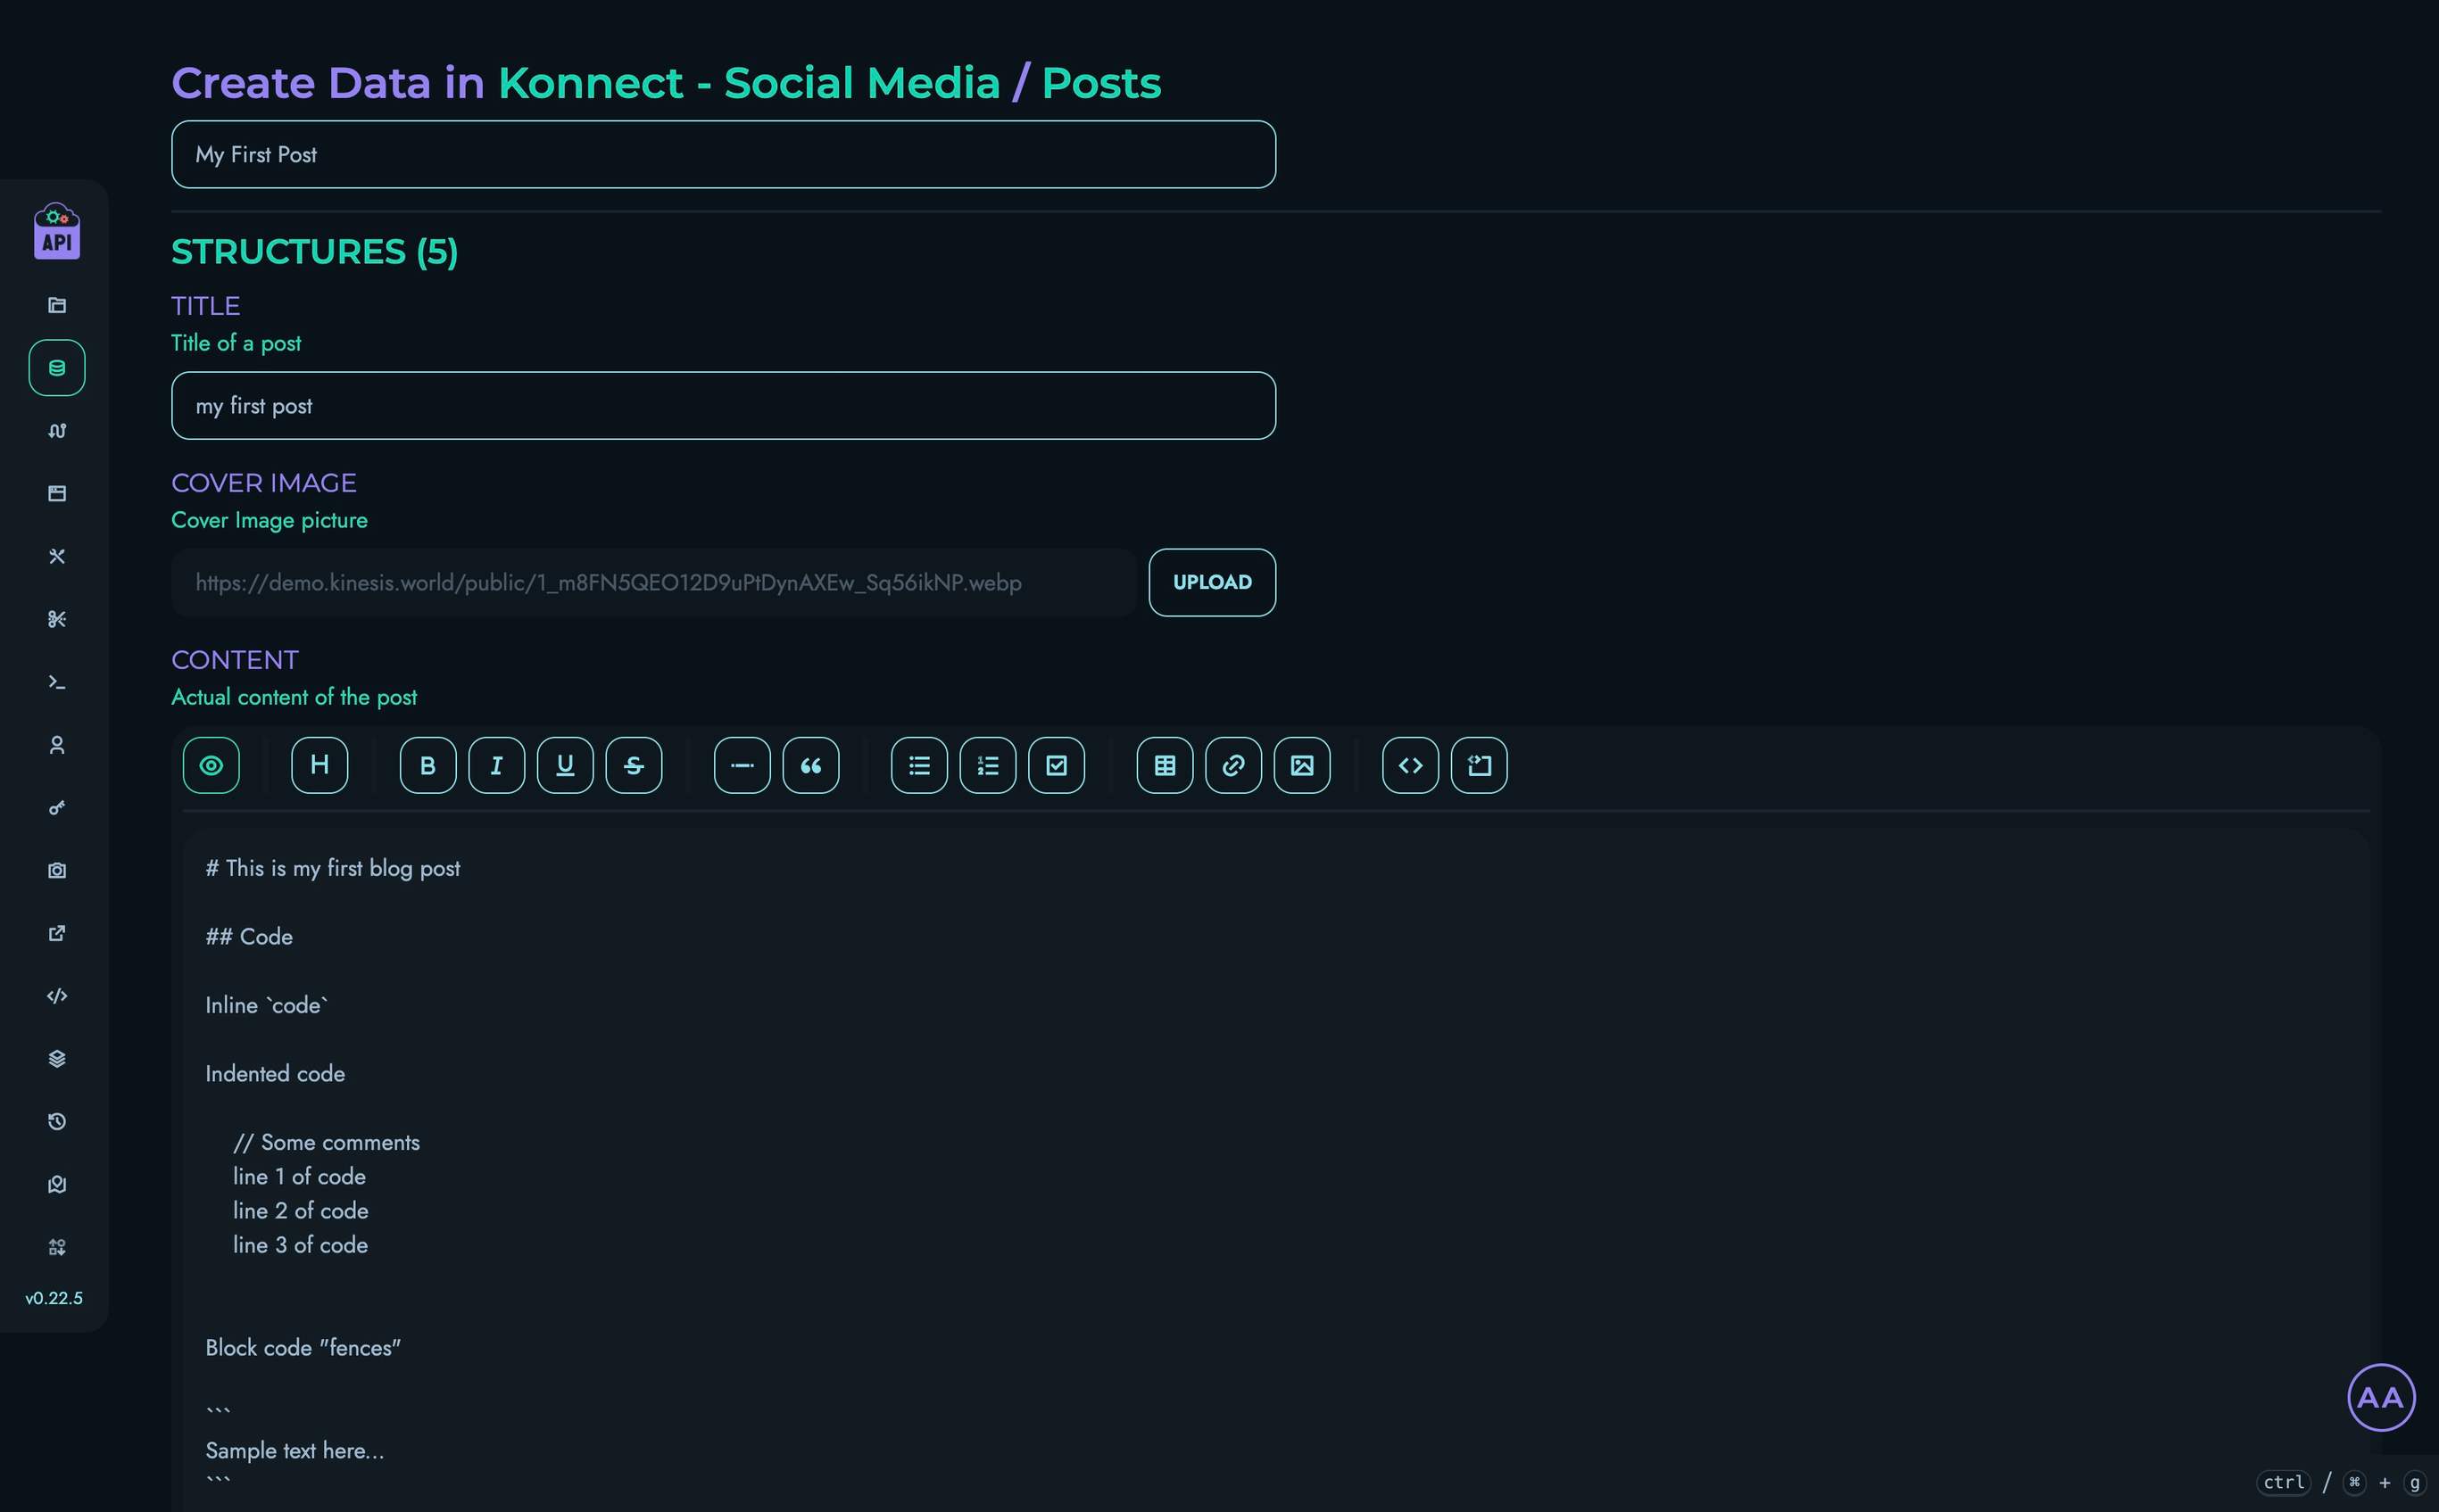
Task: Focus the 'My First Post' name field
Action: 723,154
